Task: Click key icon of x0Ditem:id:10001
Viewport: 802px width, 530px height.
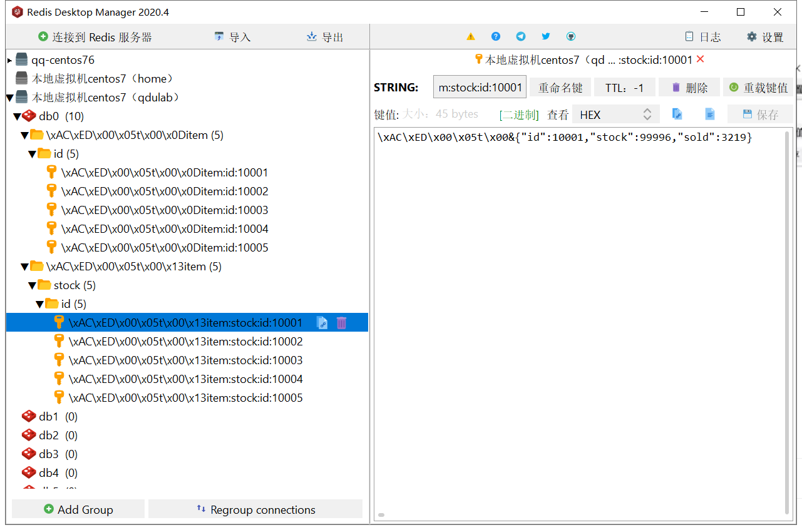Action: click(52, 172)
